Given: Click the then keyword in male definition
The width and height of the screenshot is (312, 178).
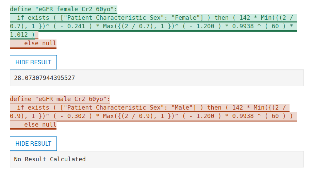Looking at the screenshot, I should (214, 108).
